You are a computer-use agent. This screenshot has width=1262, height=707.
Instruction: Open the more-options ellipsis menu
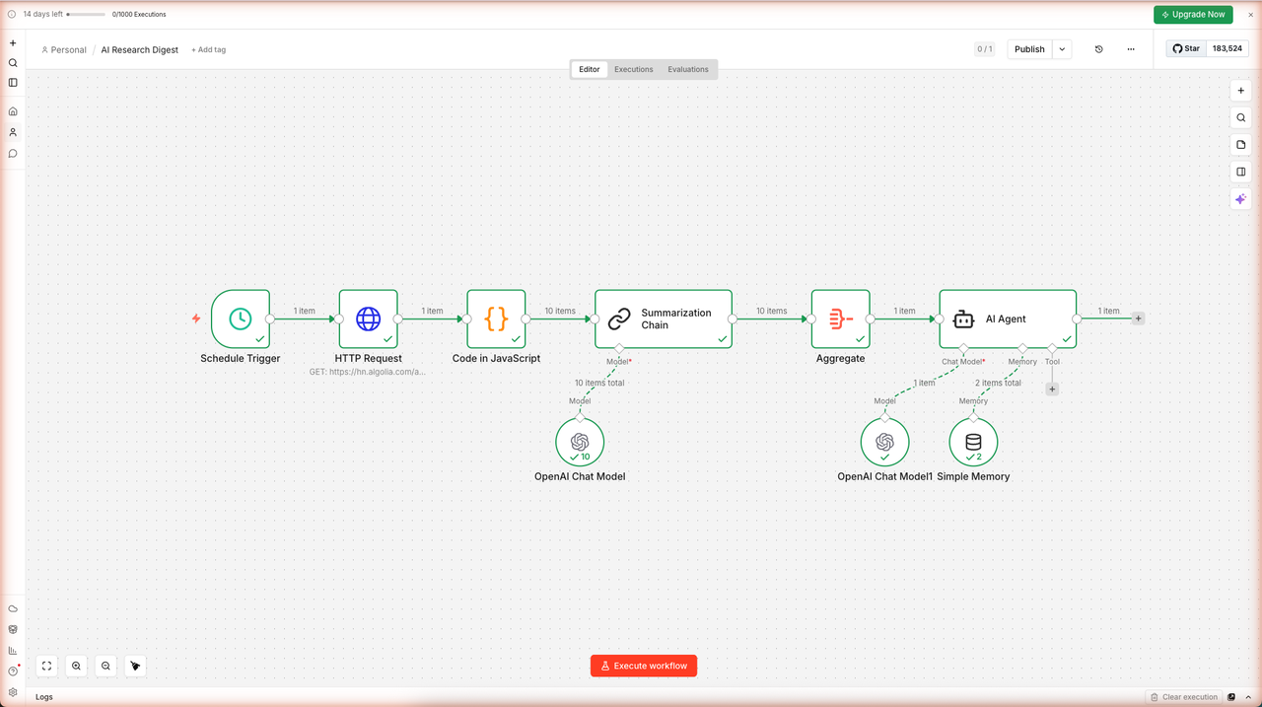[x=1131, y=48]
